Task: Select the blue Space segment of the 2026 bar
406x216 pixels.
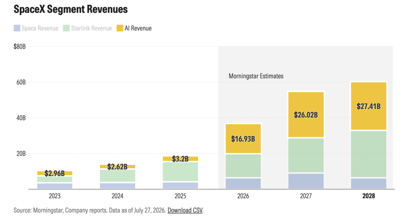Action: (x=243, y=184)
